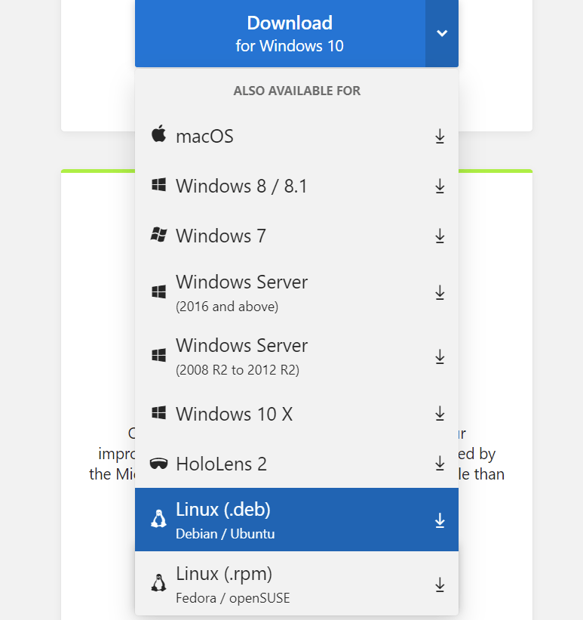Click download arrow for Linux (.rpm)
This screenshot has width=583, height=620.
[x=440, y=585]
